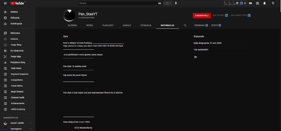The height and width of the screenshot is (131, 281).
Task: Open the vidIQ toolbar menu lines
Action: (x=245, y=3)
